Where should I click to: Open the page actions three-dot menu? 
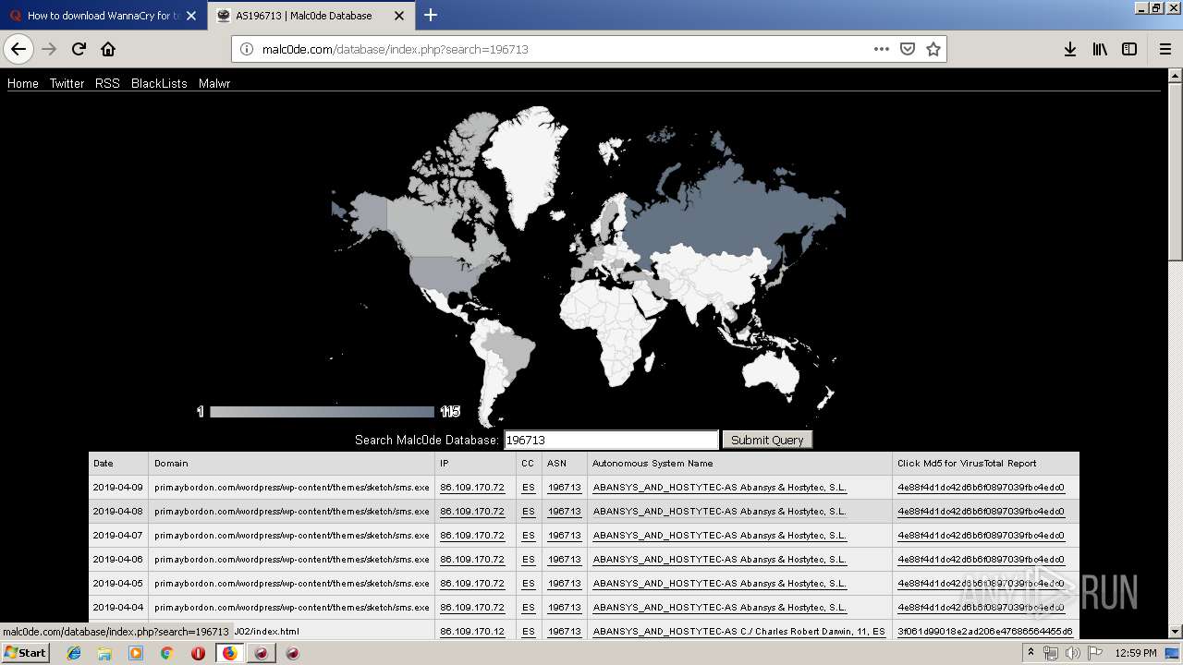[882, 49]
